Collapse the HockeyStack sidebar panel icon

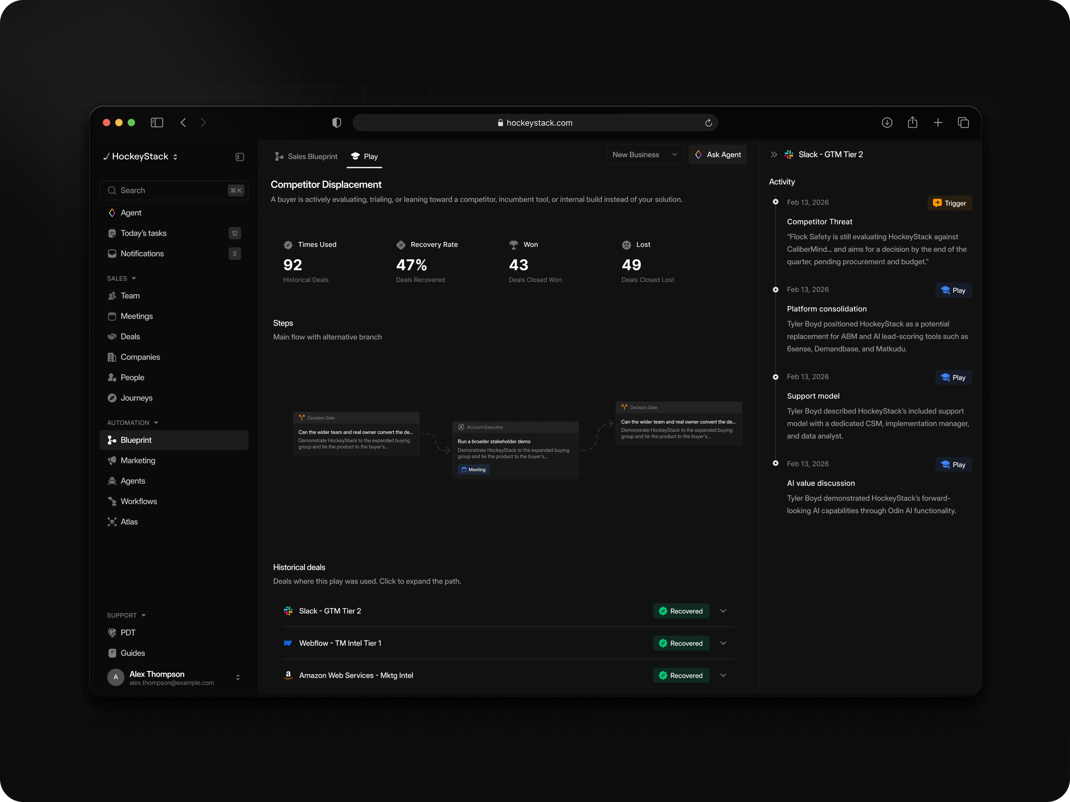(x=239, y=157)
